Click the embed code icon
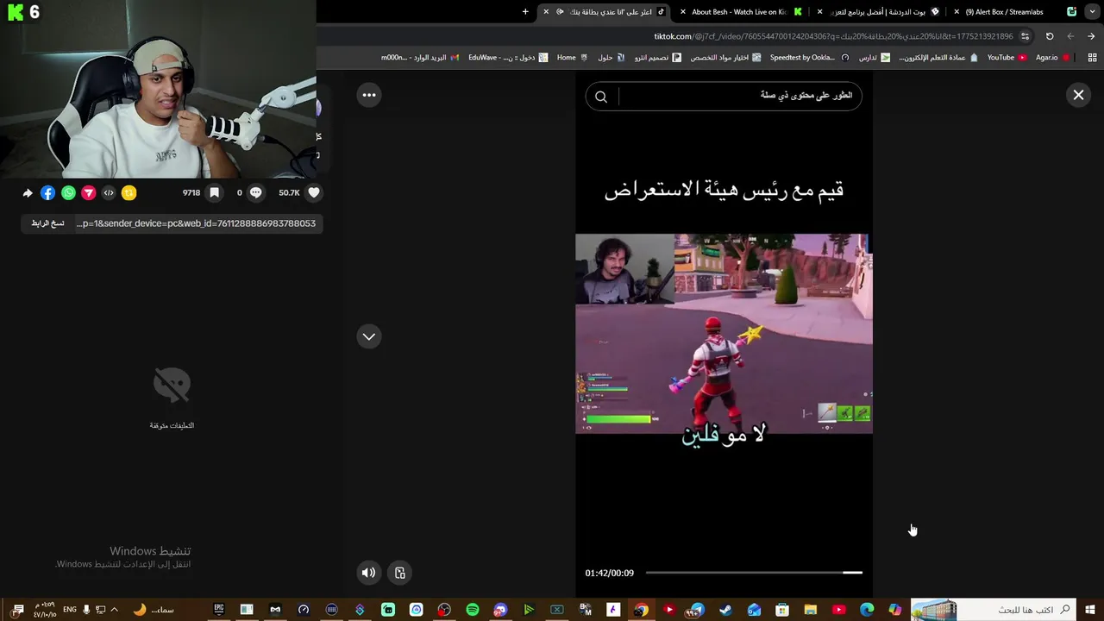 109,193
